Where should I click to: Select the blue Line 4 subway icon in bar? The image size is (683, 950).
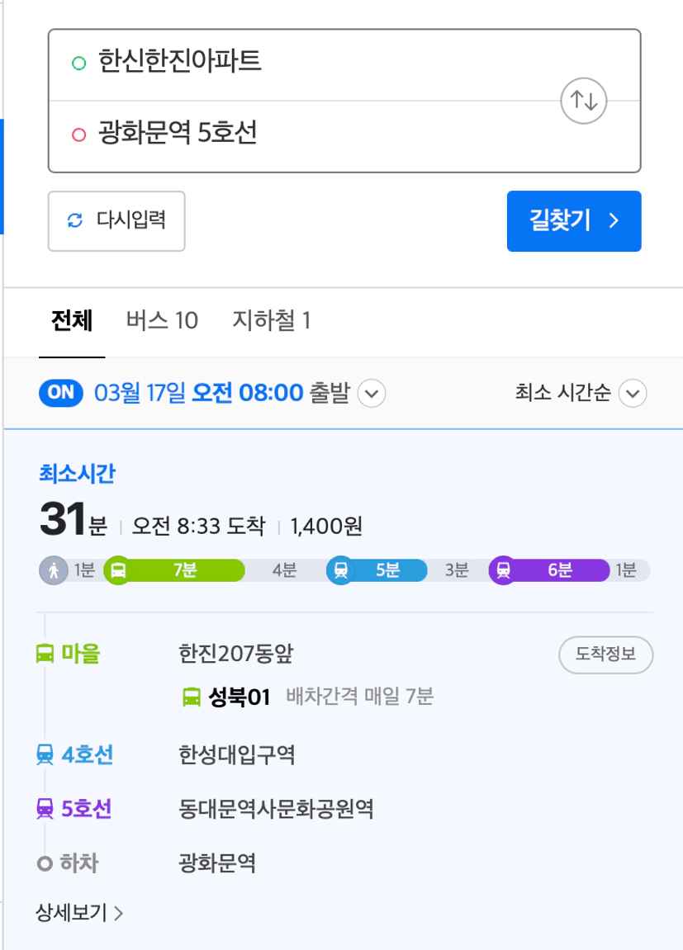pos(341,570)
